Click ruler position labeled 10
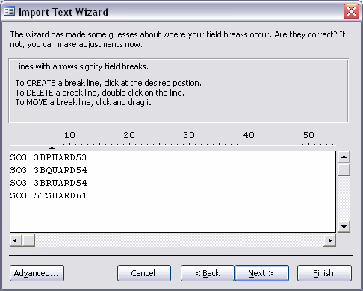Screen dimensions: 363x291 tap(69, 135)
